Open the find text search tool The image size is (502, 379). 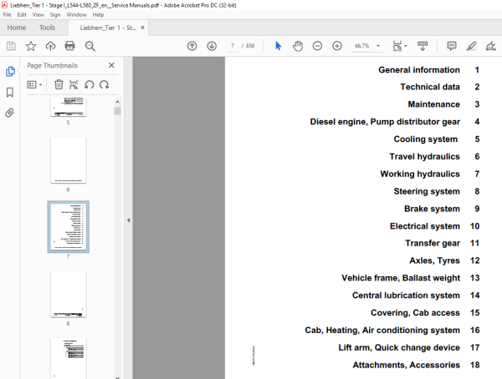90,46
